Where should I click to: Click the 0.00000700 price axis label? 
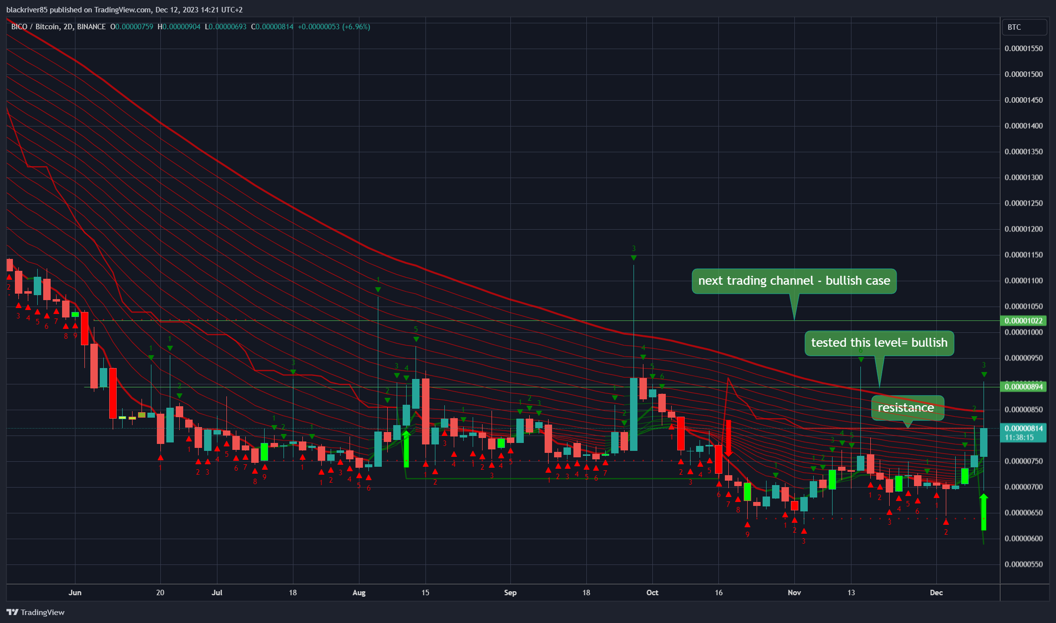pyautogui.click(x=1024, y=487)
